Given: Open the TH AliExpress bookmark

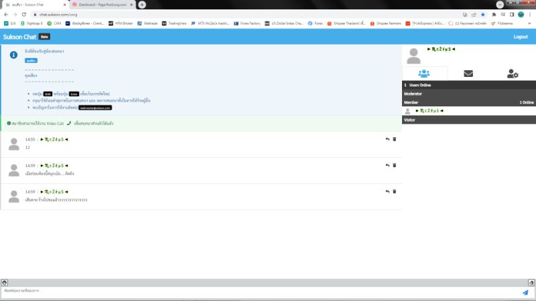Looking at the screenshot, I should [x=425, y=23].
